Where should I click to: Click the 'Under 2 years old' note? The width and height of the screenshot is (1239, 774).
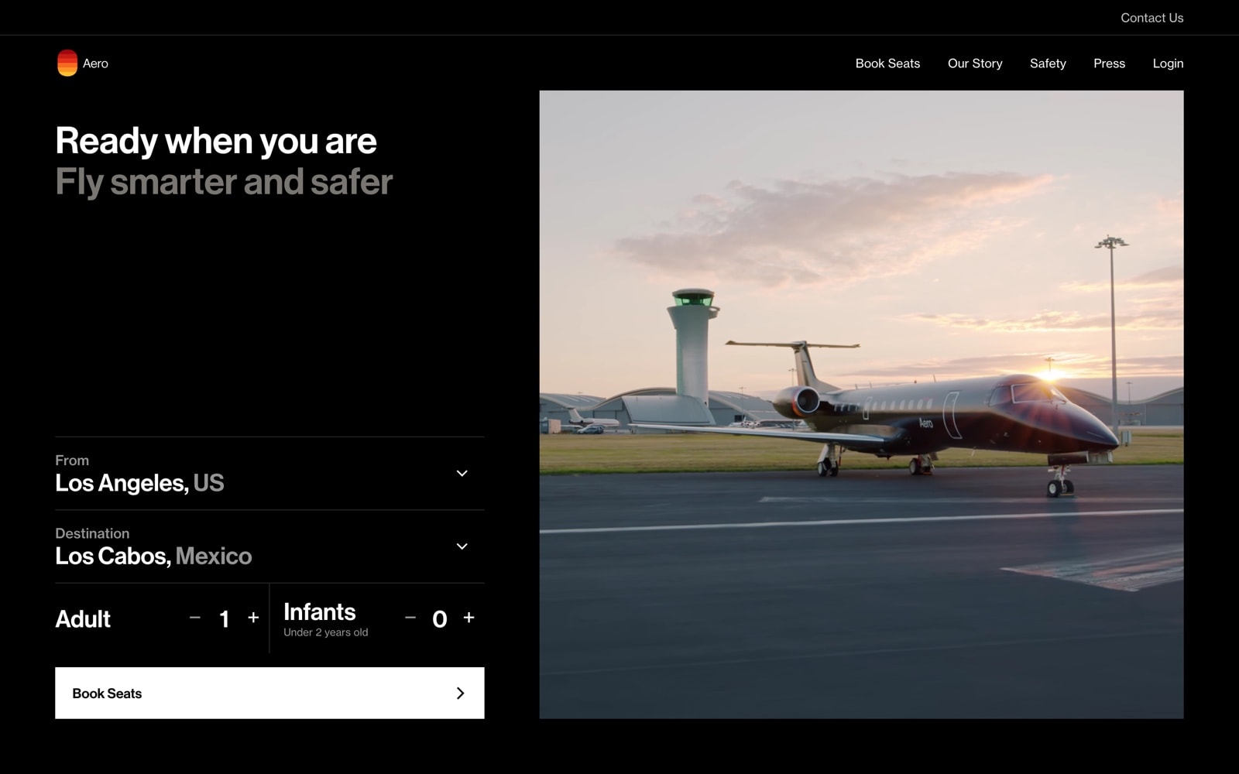(x=325, y=632)
